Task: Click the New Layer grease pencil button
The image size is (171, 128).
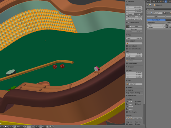Action: [134, 29]
